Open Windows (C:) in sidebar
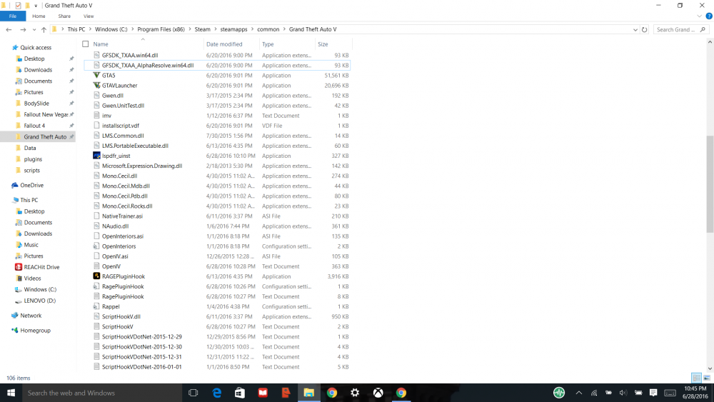This screenshot has width=714, height=402. click(x=40, y=290)
